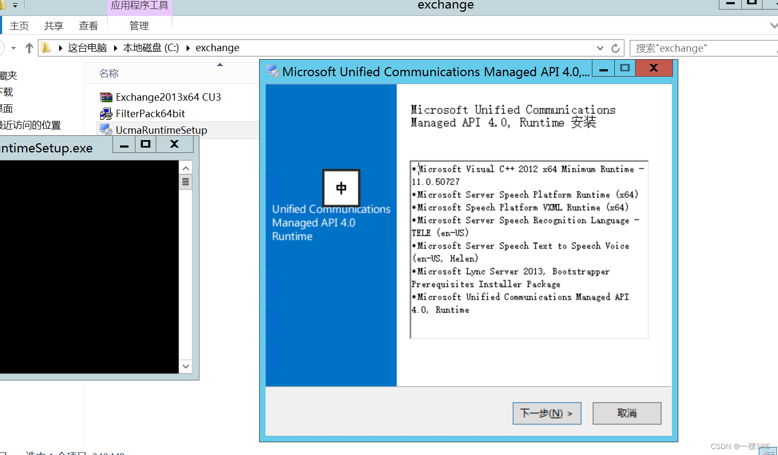Click the Speech Text to Speech Voice line
Screen dimensions: 778x455
pyautogui.click(x=520, y=253)
